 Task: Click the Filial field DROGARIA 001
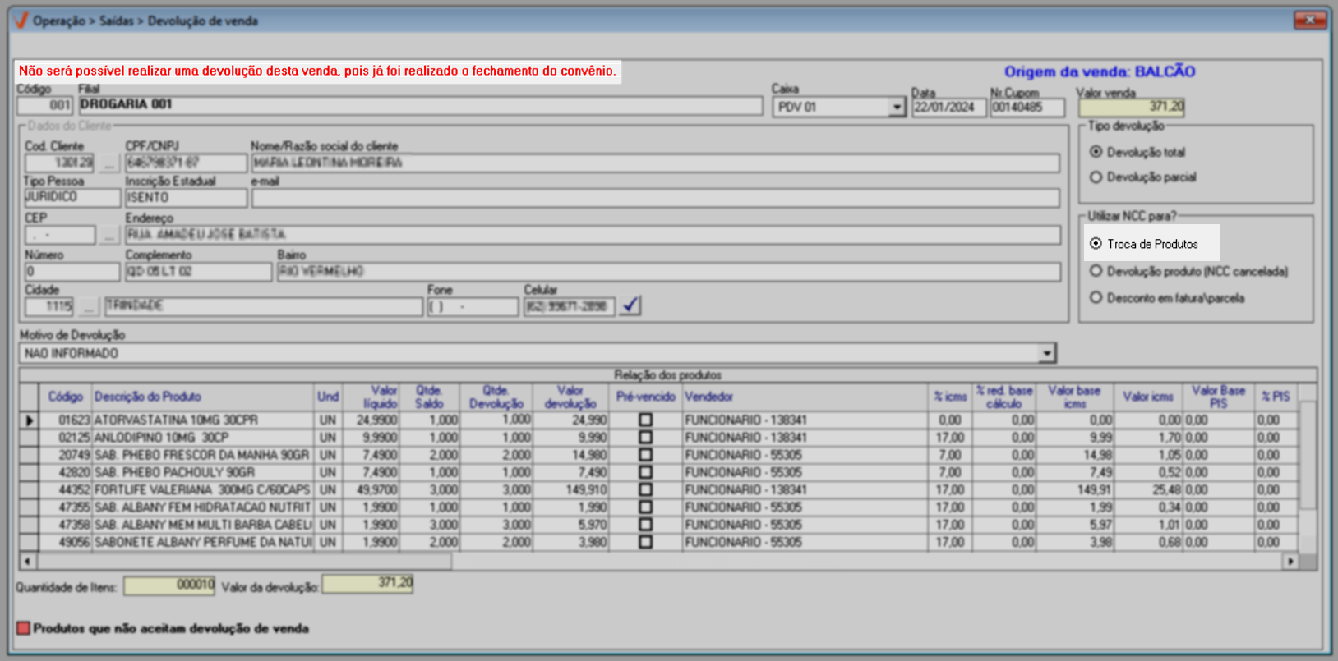click(x=420, y=105)
